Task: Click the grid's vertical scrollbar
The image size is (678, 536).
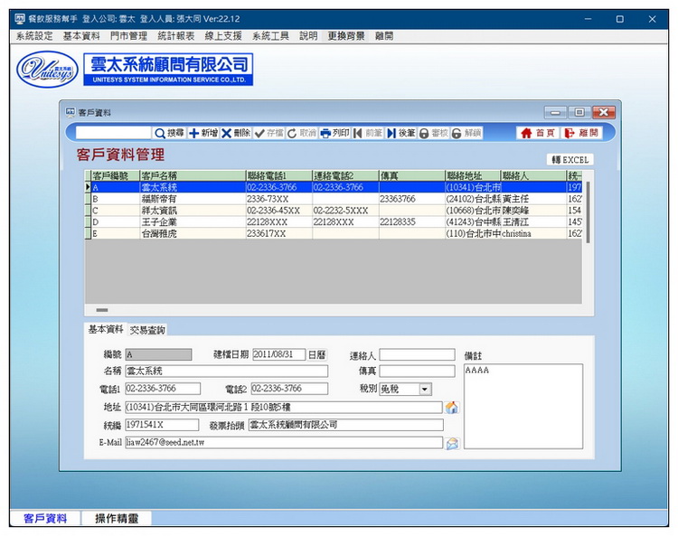Action: [x=588, y=212]
